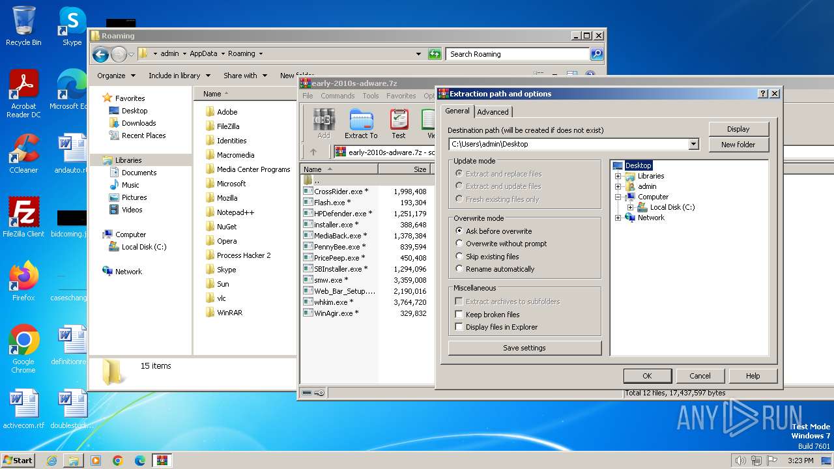Screen dimensions: 834x469
Task: Open Share with dropdown in Explorer
Action: coord(245,76)
